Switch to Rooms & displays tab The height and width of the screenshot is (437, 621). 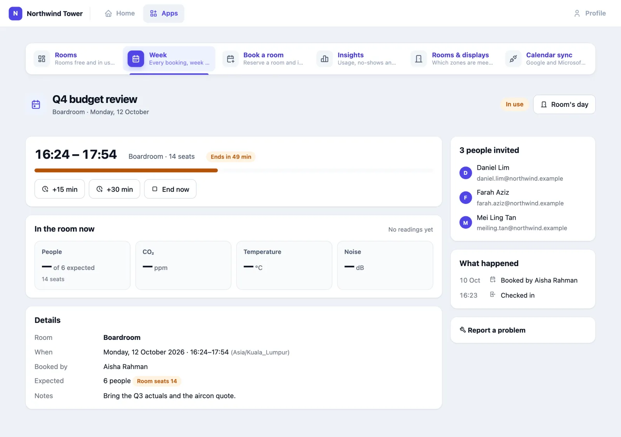[x=452, y=59]
